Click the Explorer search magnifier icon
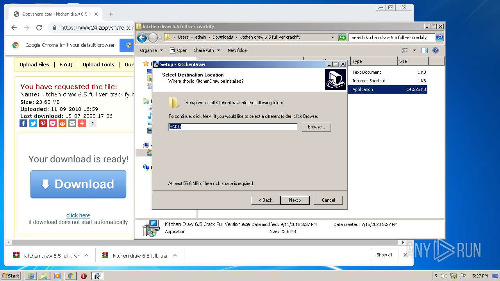500x281 pixels. [439, 37]
